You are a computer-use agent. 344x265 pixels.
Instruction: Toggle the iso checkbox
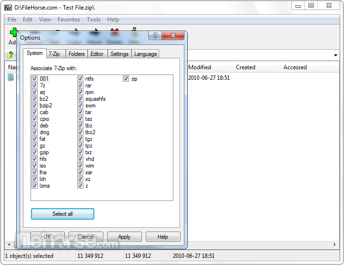click(x=35, y=166)
